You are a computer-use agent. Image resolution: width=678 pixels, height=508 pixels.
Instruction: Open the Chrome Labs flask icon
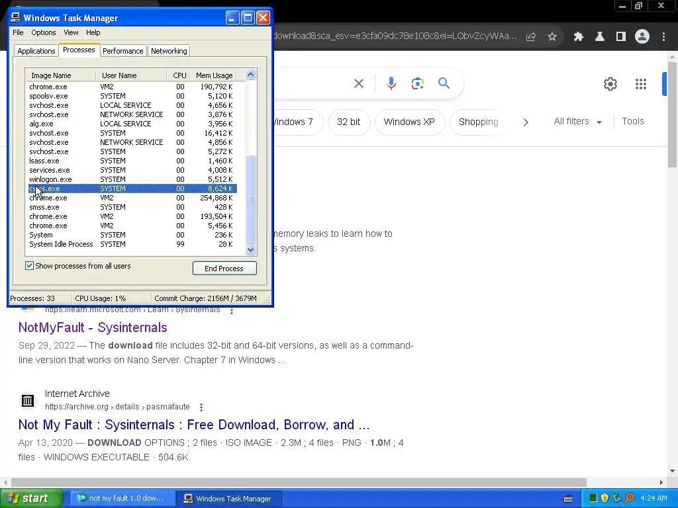coord(600,37)
